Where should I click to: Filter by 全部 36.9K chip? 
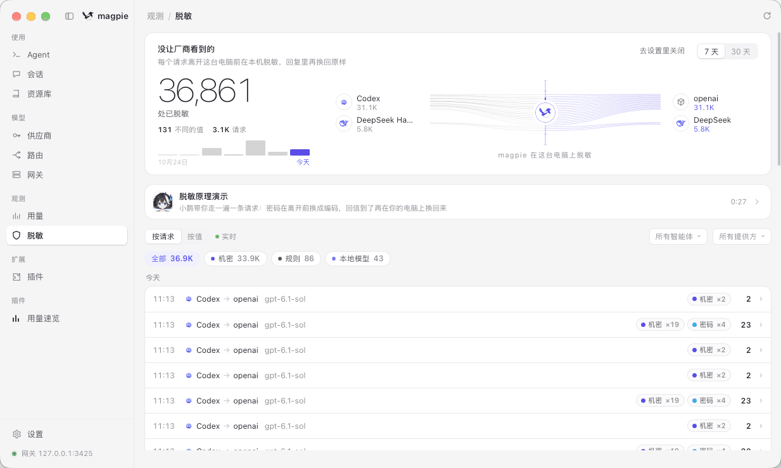(x=172, y=259)
